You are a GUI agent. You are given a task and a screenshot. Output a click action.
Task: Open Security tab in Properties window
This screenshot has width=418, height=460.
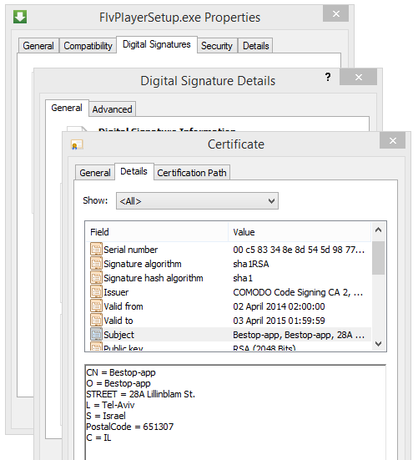pyautogui.click(x=217, y=46)
